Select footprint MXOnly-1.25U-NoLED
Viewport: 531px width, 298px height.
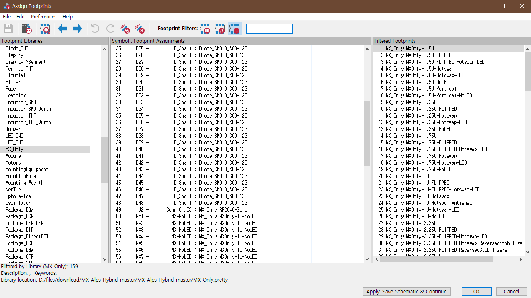tap(449, 129)
